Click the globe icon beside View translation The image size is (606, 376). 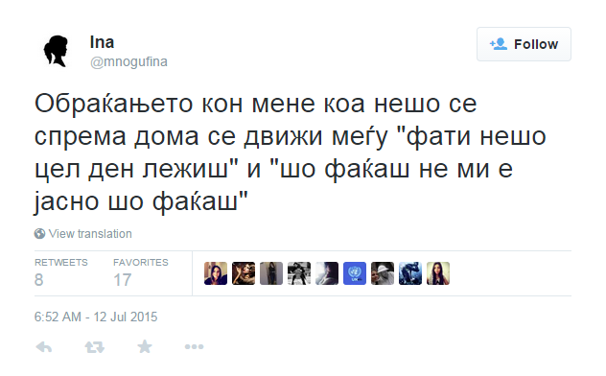[39, 233]
